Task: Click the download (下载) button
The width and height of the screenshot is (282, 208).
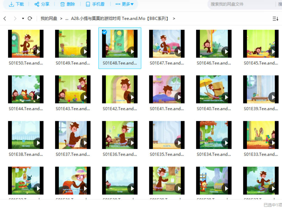Action: coord(16,4)
